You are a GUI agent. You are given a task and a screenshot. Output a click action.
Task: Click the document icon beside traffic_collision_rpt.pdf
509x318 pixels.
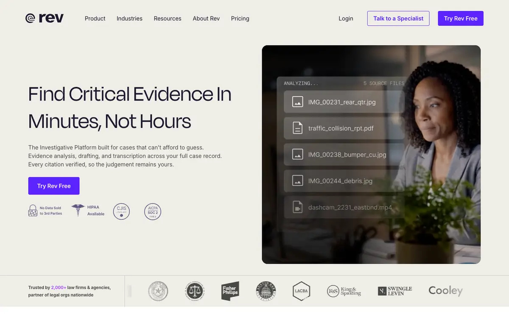click(298, 128)
